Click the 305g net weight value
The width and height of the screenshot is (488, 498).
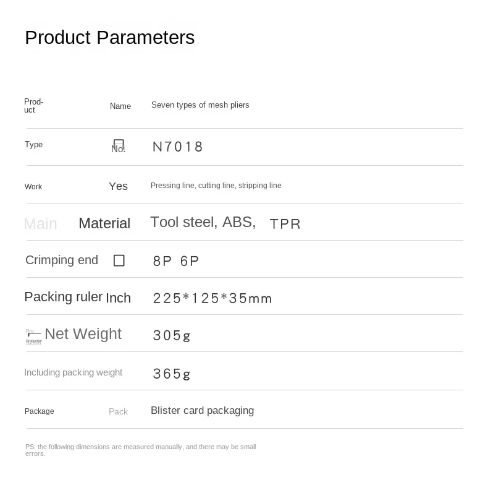pos(172,336)
